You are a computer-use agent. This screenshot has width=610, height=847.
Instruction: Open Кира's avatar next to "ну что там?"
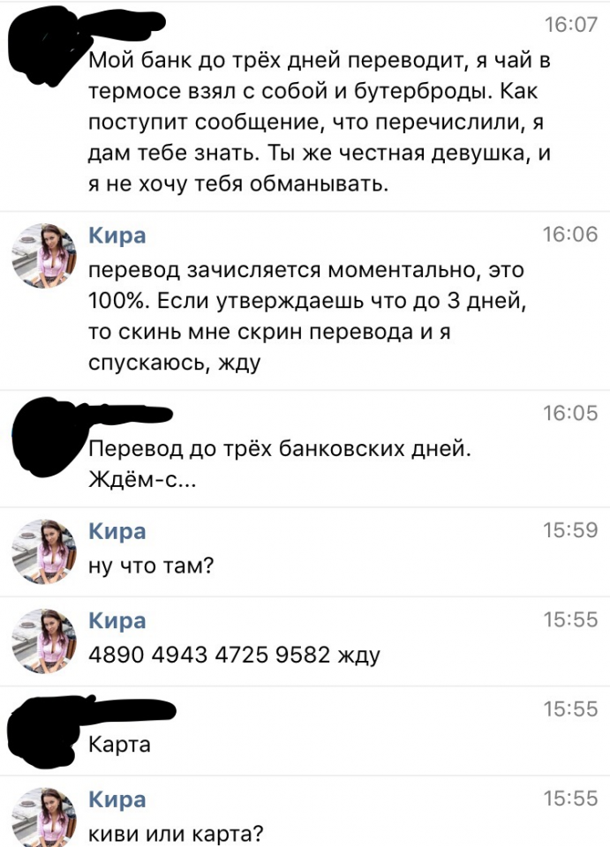tap(44, 551)
